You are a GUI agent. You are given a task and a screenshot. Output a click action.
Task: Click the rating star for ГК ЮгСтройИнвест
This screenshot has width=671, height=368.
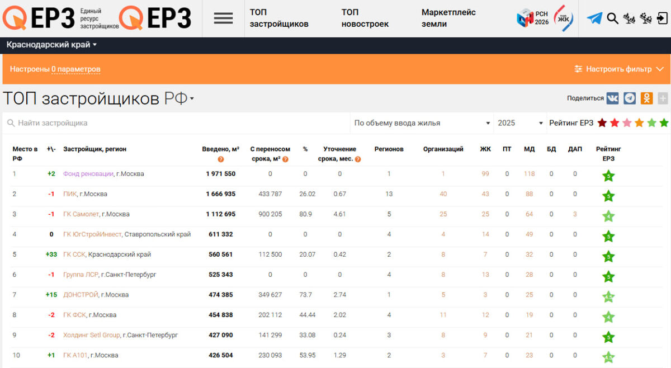pyautogui.click(x=608, y=237)
